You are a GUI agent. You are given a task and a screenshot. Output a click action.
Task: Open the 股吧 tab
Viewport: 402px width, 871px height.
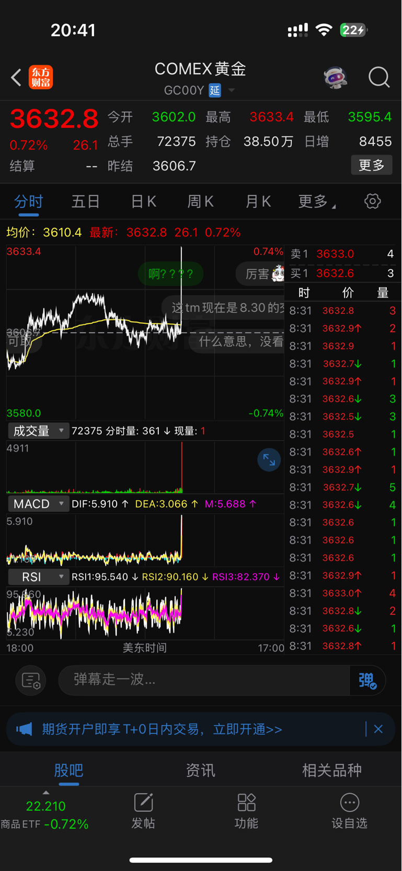68,770
